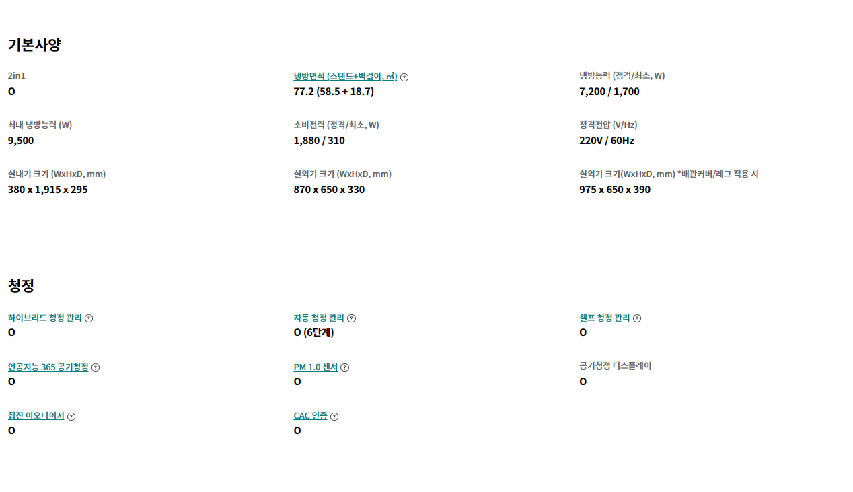The height and width of the screenshot is (492, 853).
Task: Show info icon beside 자동 청정 관리
Action: point(351,318)
